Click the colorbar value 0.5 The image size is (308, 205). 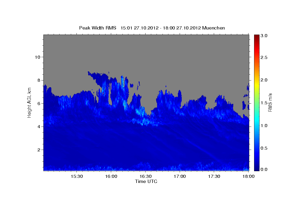[264, 149]
